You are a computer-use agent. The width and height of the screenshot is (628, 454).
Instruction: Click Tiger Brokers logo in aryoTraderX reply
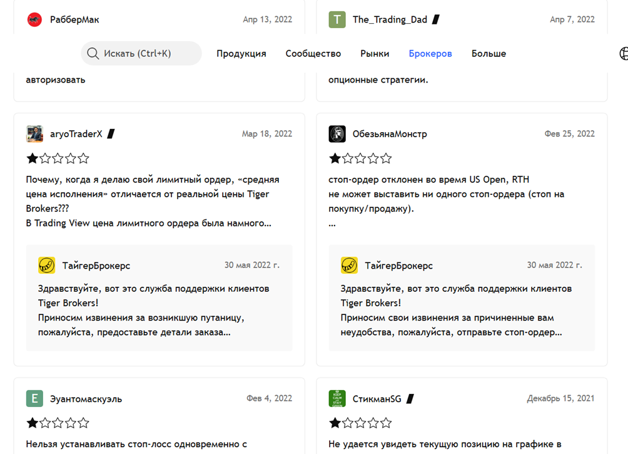tap(47, 266)
